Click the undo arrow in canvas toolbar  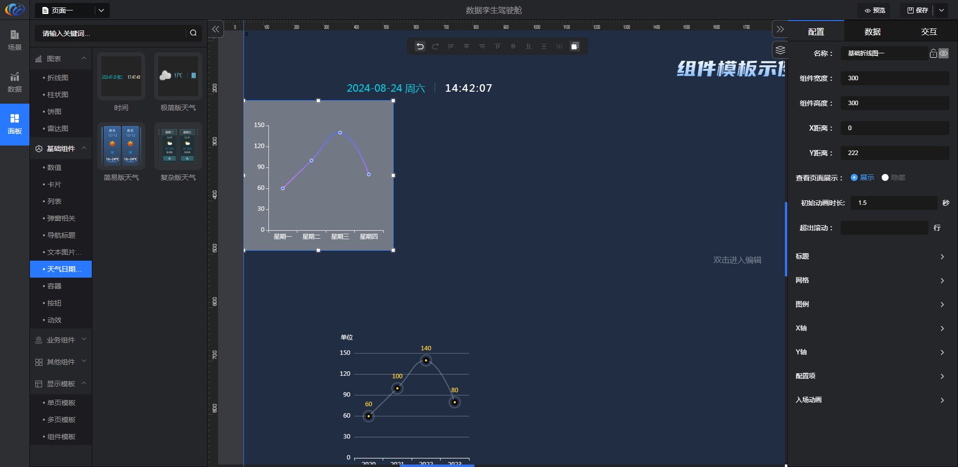coord(420,46)
